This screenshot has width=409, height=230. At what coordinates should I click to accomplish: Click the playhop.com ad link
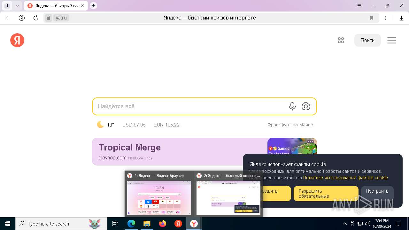pos(112,158)
